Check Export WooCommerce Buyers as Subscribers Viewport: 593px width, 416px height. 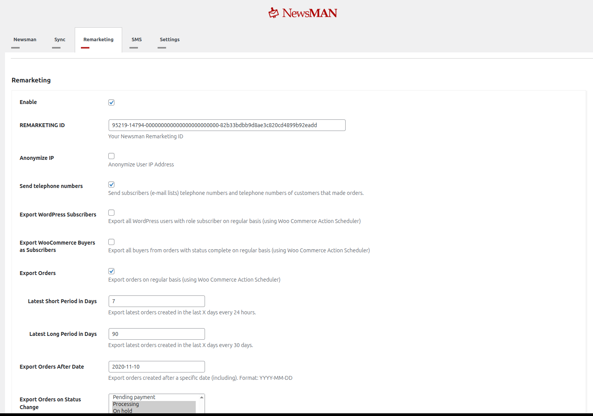111,242
